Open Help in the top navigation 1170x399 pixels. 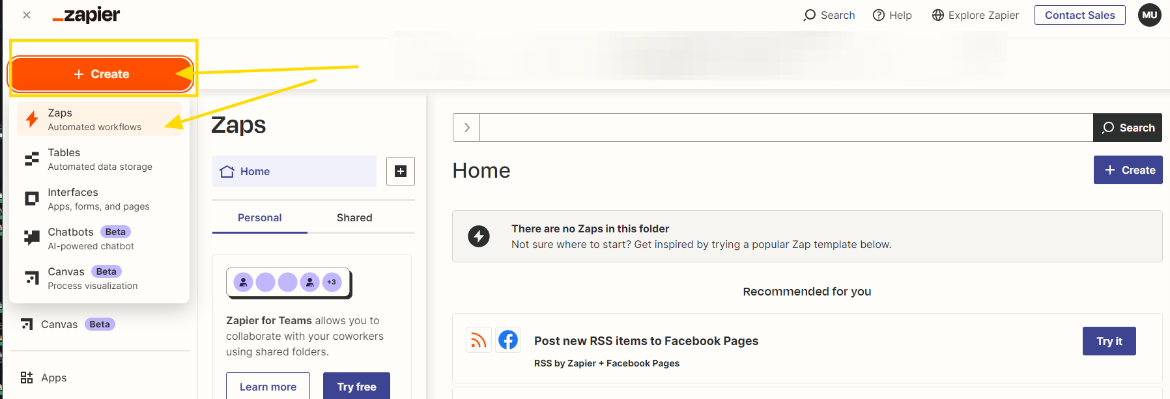[892, 15]
